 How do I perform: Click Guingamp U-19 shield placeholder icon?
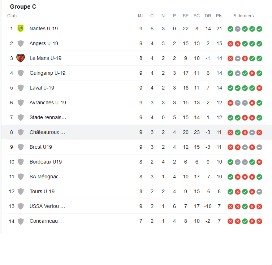click(x=21, y=73)
